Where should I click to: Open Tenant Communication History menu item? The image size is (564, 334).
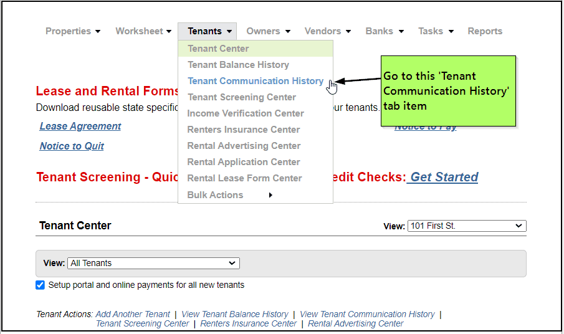pyautogui.click(x=255, y=81)
